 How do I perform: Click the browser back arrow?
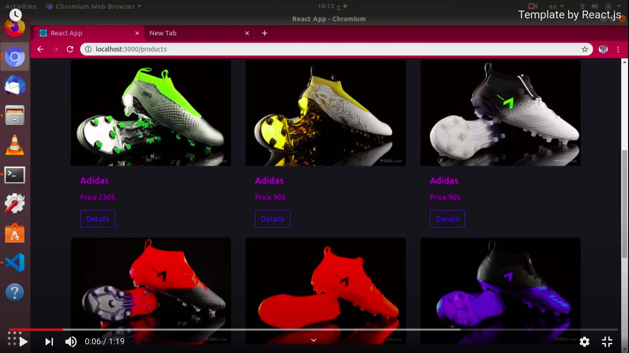coord(41,49)
